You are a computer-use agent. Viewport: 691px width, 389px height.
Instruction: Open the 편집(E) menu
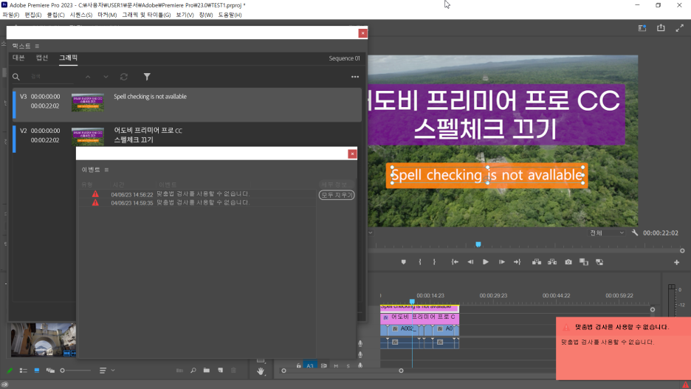33,15
